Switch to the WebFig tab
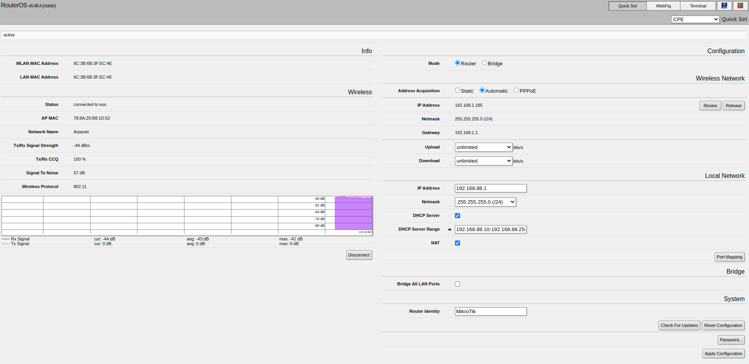 click(x=663, y=6)
